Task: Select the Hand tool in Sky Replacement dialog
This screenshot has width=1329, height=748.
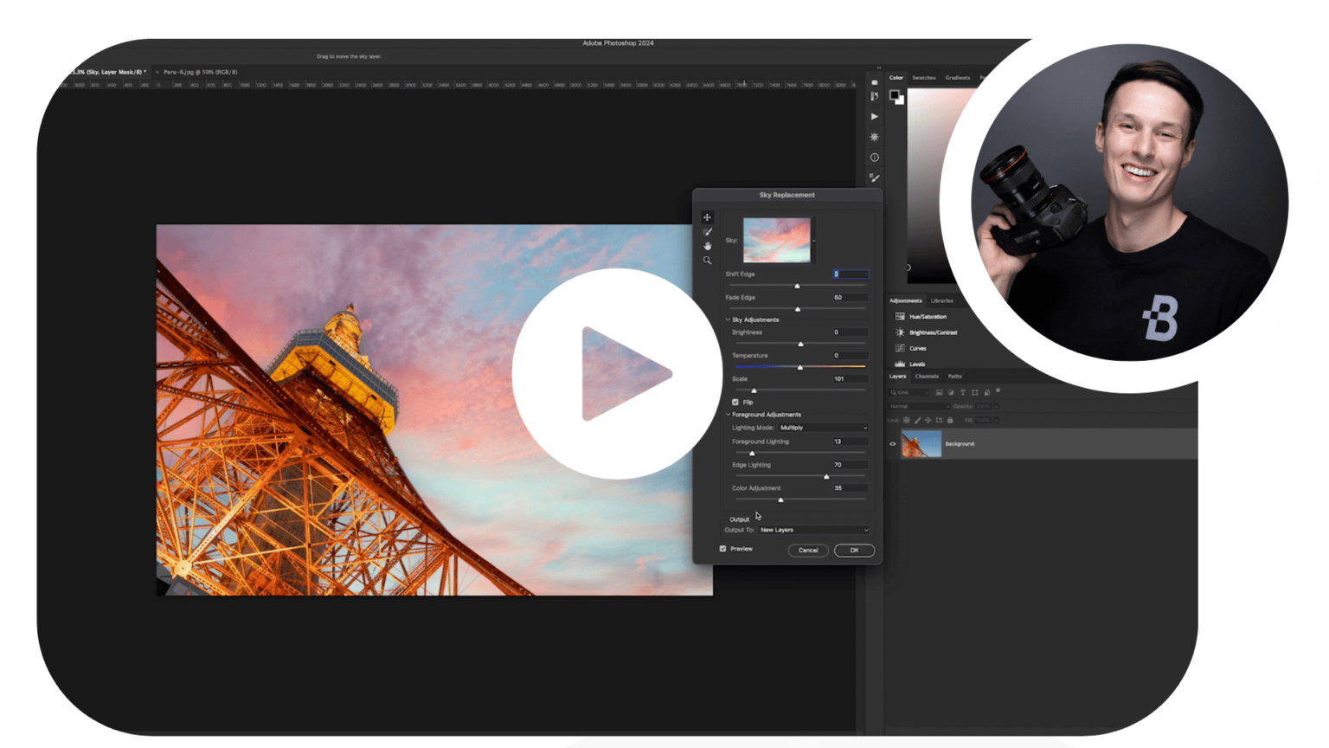Action: click(708, 246)
